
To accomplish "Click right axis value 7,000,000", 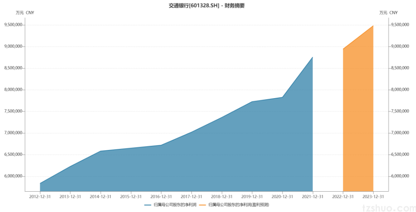I will [x=400, y=133].
